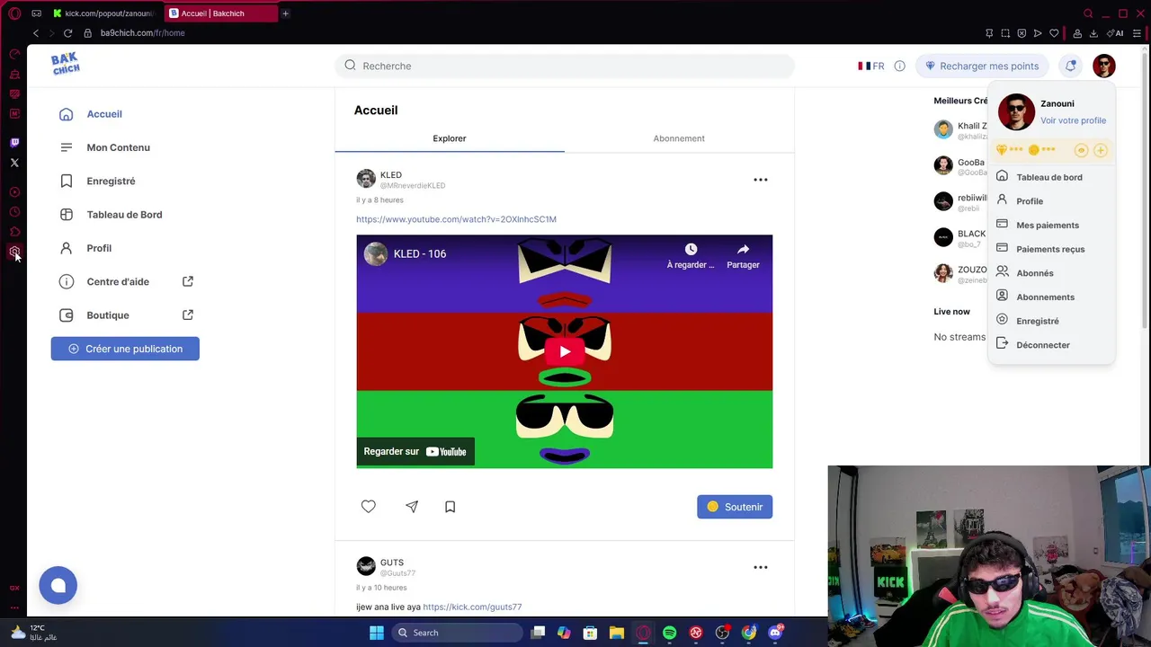Image resolution: width=1151 pixels, height=647 pixels.
Task: Open Discord from the taskbar
Action: (775, 633)
